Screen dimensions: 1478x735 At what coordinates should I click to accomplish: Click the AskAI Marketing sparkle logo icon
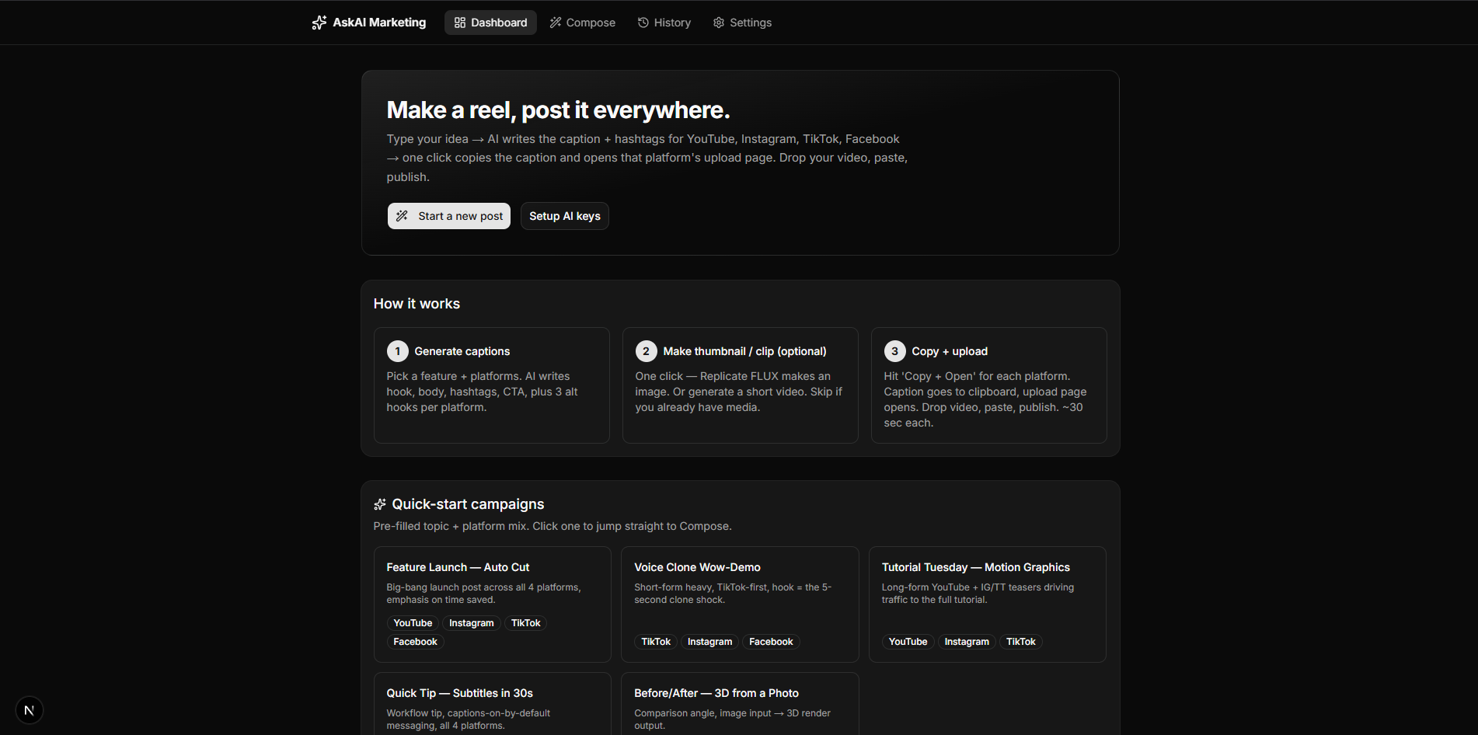pyautogui.click(x=319, y=23)
